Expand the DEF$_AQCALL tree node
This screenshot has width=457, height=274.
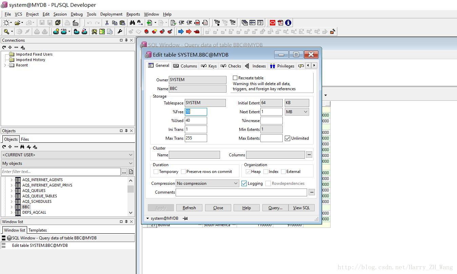point(12,212)
